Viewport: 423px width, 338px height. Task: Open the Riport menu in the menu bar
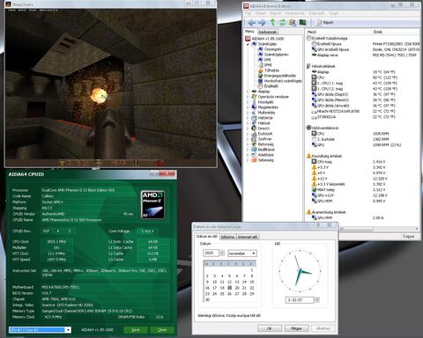276,13
